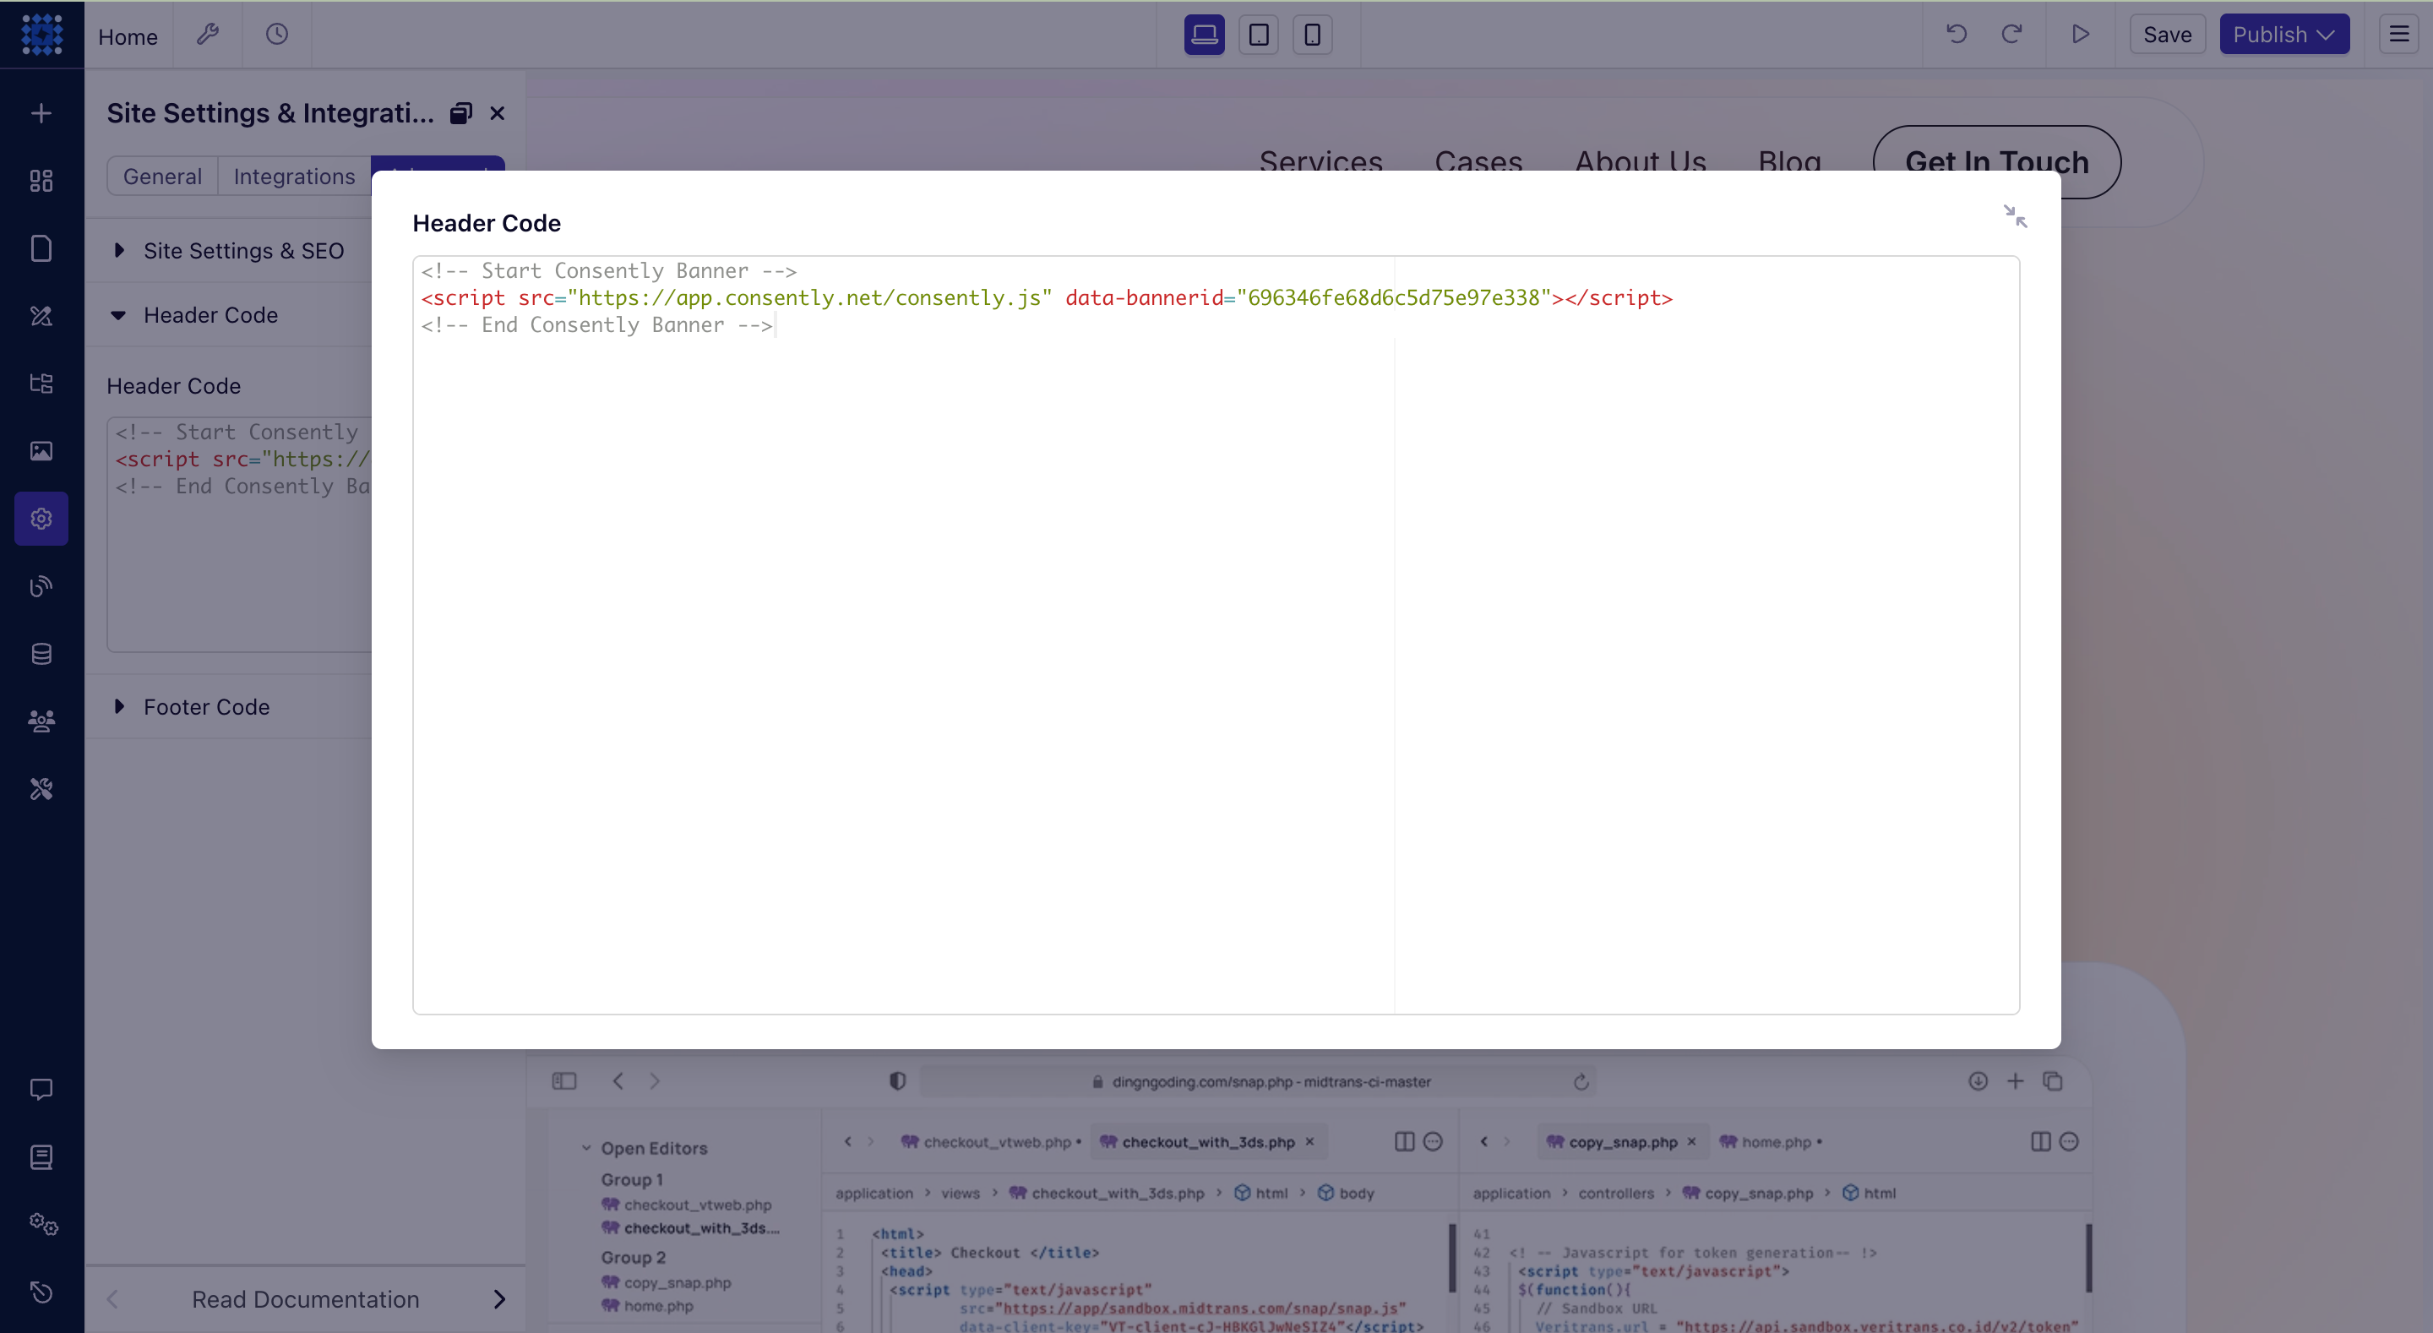Switch to desktop viewport mode
2433x1333 pixels.
point(1204,35)
